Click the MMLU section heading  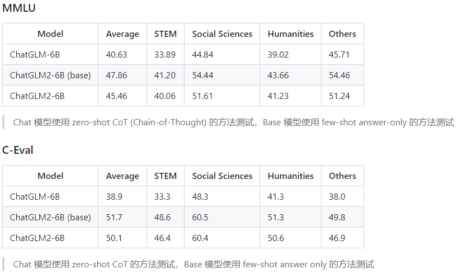(x=18, y=8)
